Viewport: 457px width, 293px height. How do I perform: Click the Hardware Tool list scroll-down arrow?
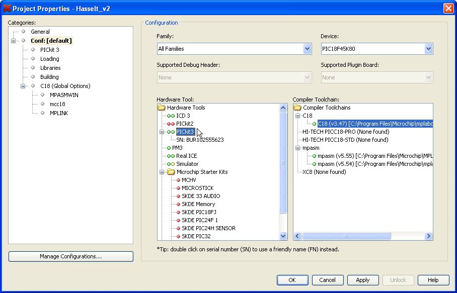coord(283,236)
